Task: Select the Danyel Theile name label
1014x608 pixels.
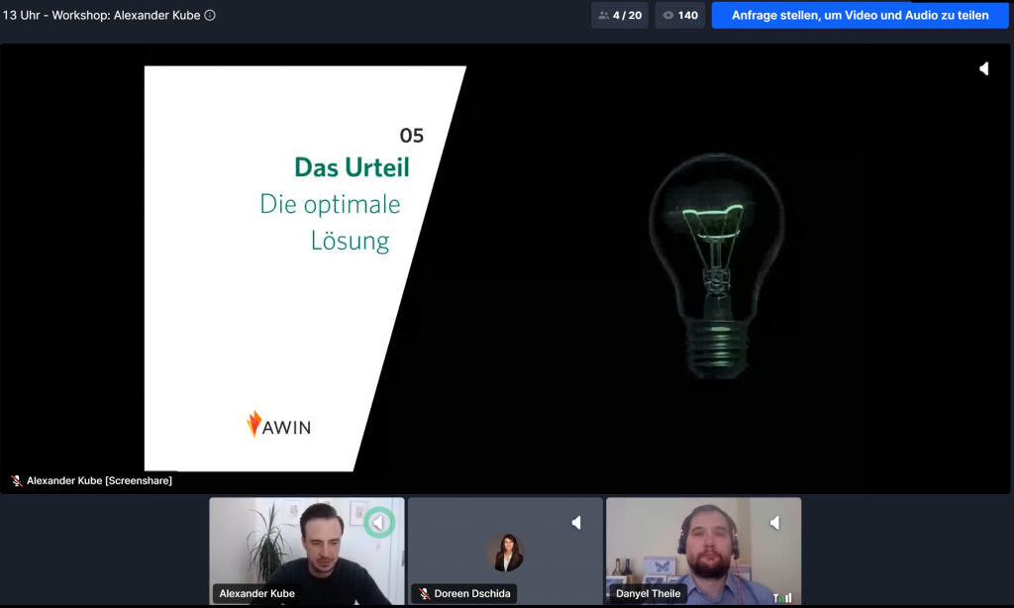Action: point(648,593)
